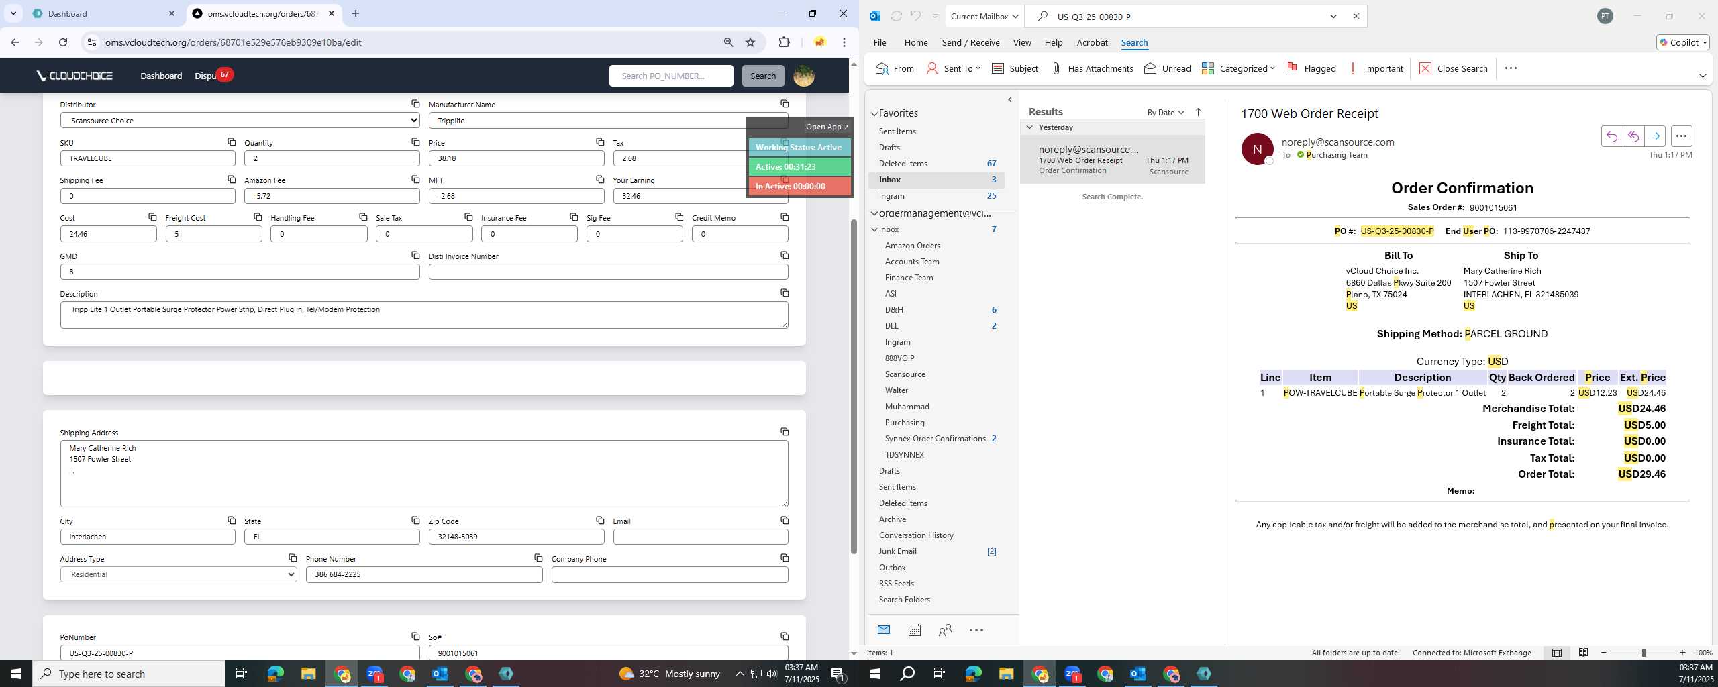
Task: Copy the PoNumber field value
Action: pos(415,636)
